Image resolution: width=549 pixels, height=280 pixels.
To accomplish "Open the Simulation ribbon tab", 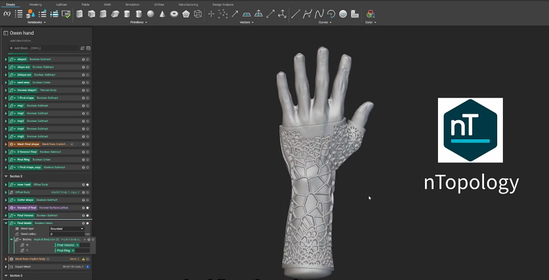I will [132, 4].
